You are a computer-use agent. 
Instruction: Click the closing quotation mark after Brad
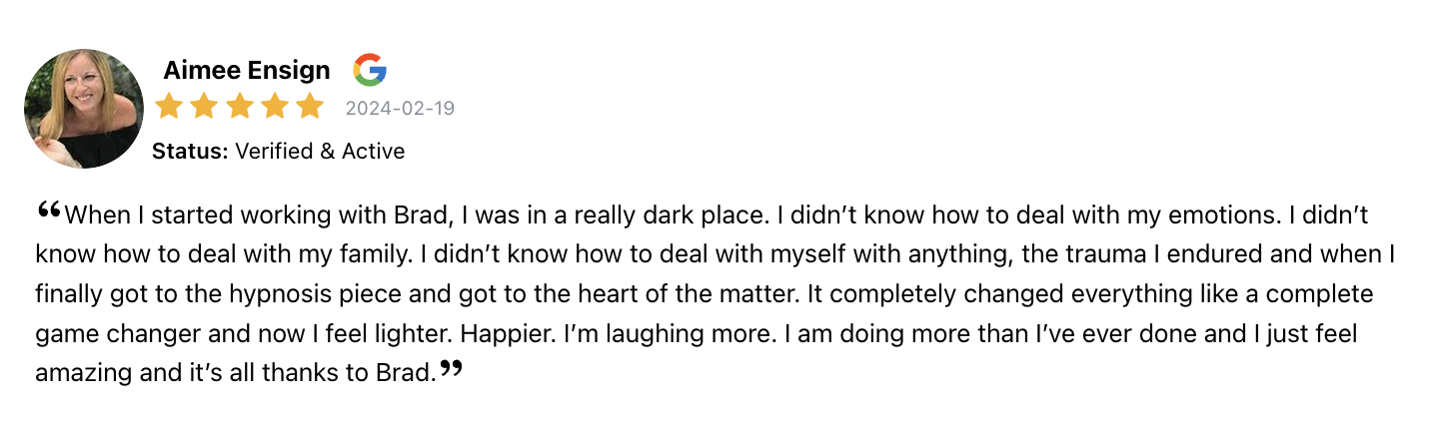click(452, 369)
